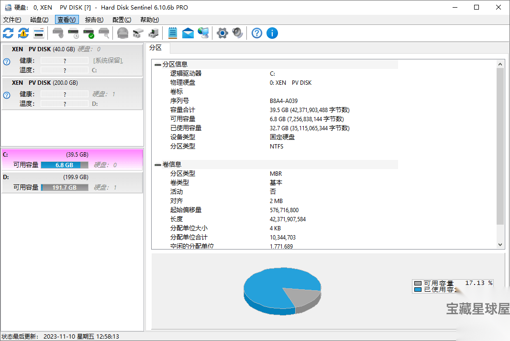Collapse the 分区信息 section
The width and height of the screenshot is (510, 341).
tap(158, 65)
